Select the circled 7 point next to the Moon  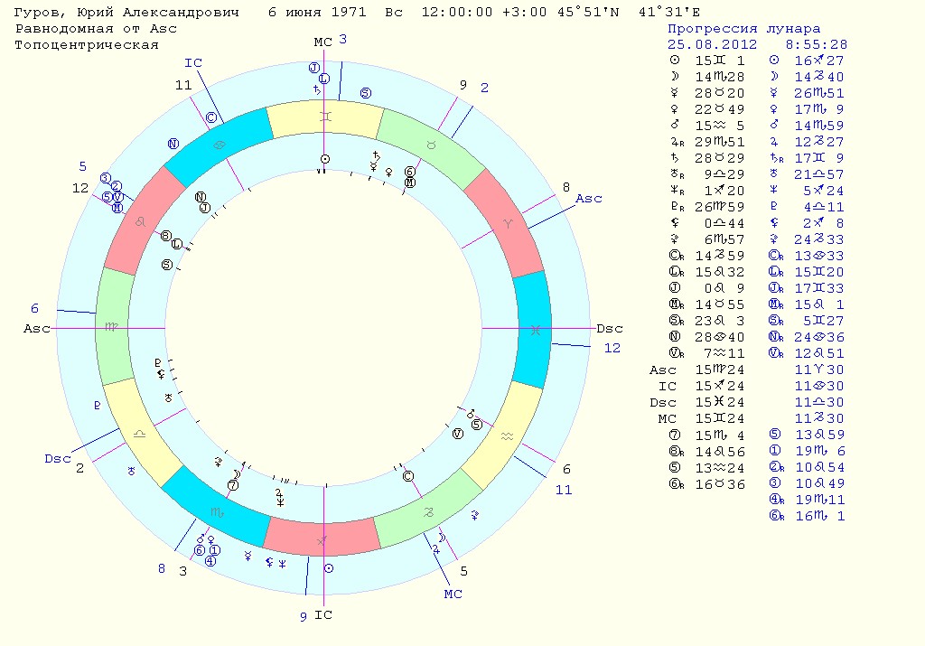[233, 485]
